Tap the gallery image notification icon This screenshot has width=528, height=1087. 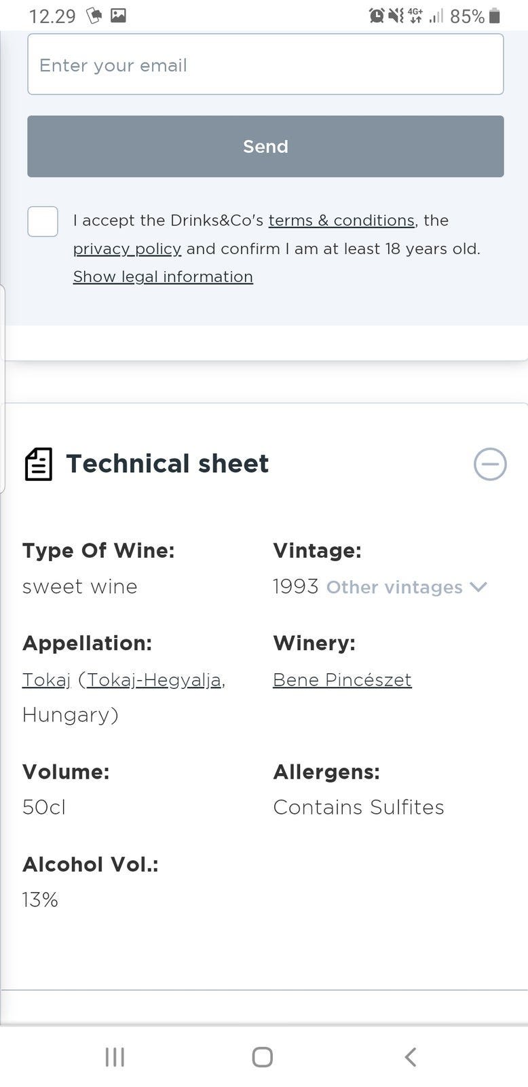pyautogui.click(x=118, y=16)
